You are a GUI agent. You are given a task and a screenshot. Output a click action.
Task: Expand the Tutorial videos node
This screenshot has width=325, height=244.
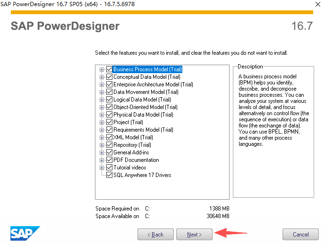pyautogui.click(x=102, y=168)
